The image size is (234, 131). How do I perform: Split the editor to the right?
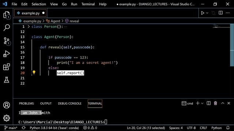point(220,13)
